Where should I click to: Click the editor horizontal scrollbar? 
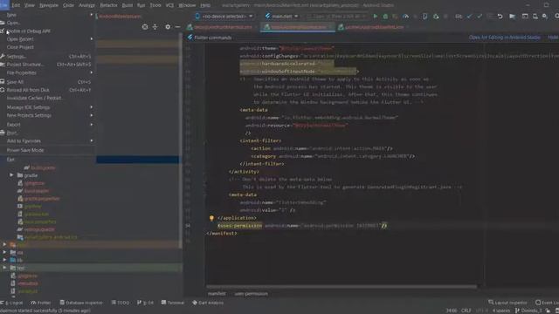[x=342, y=286]
